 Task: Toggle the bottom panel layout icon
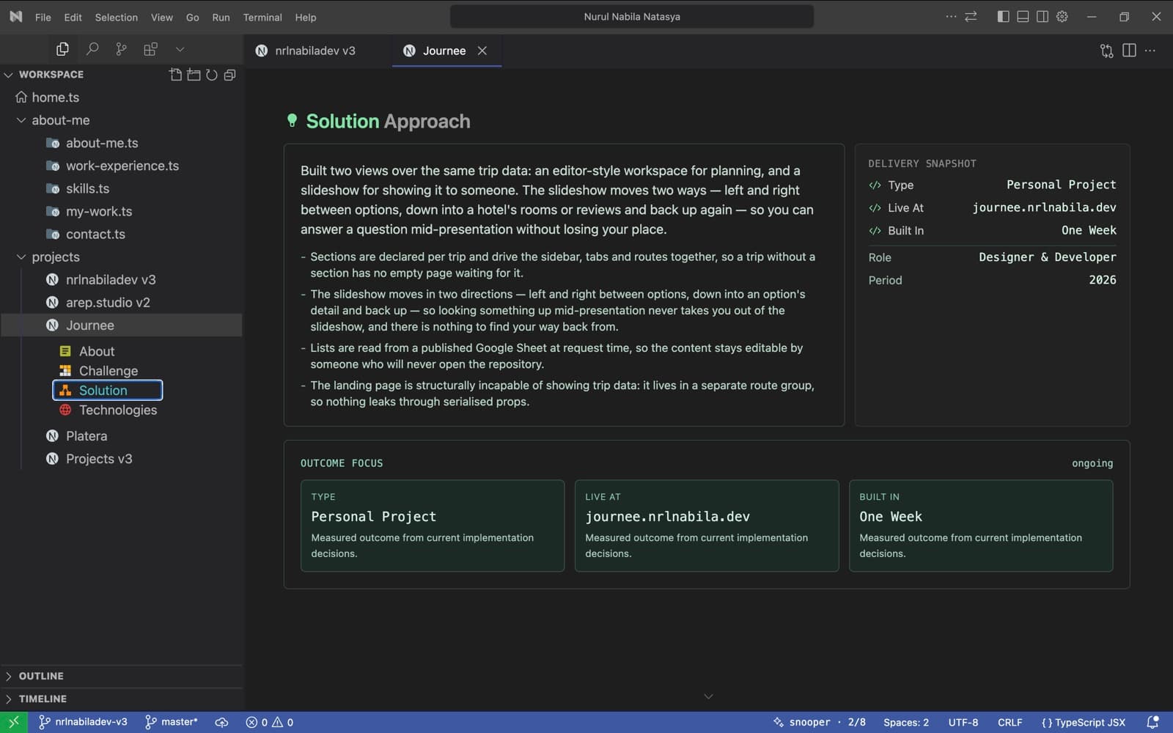tap(1023, 16)
